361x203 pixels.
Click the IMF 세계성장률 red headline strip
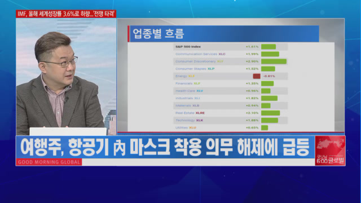coord(66,14)
